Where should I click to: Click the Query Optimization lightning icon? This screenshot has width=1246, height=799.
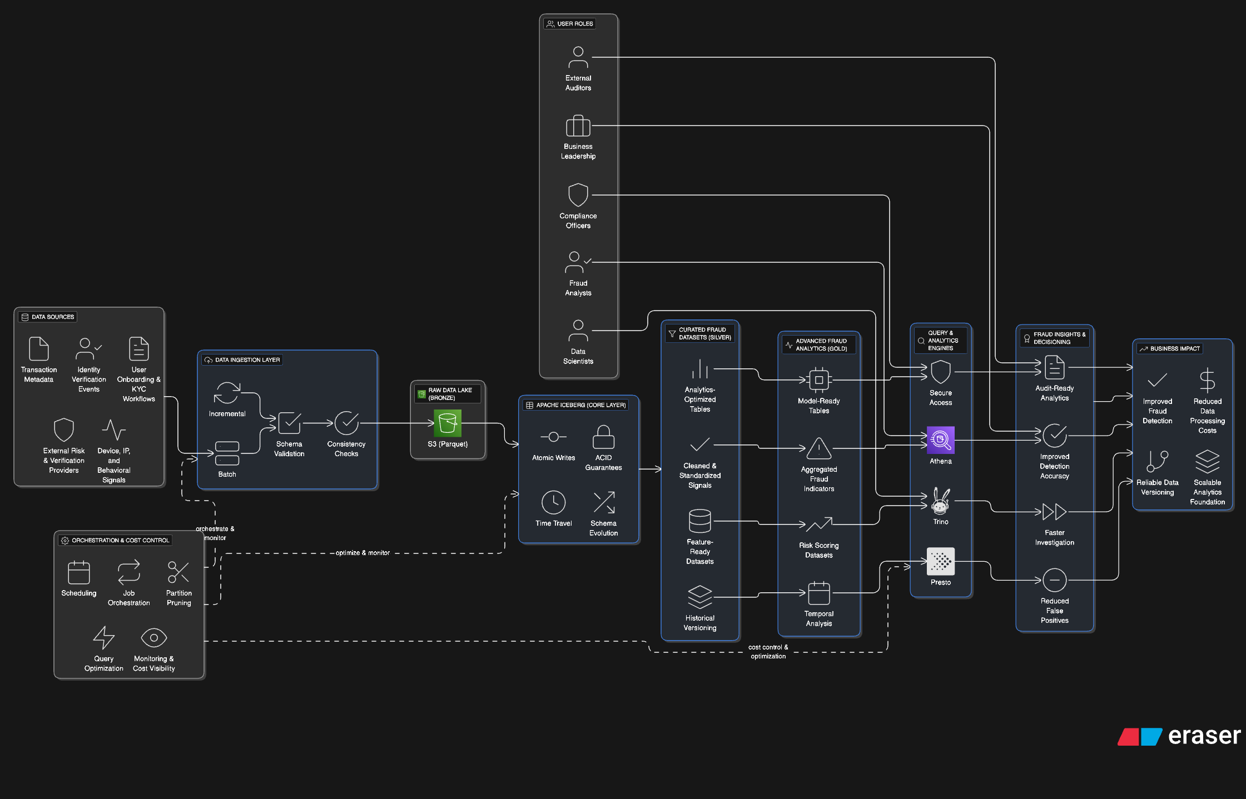point(104,638)
